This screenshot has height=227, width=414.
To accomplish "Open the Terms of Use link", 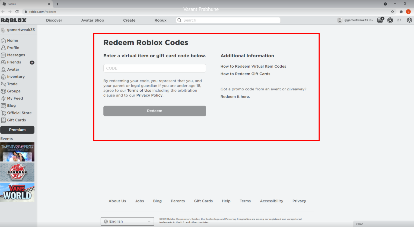I will 139,91.
